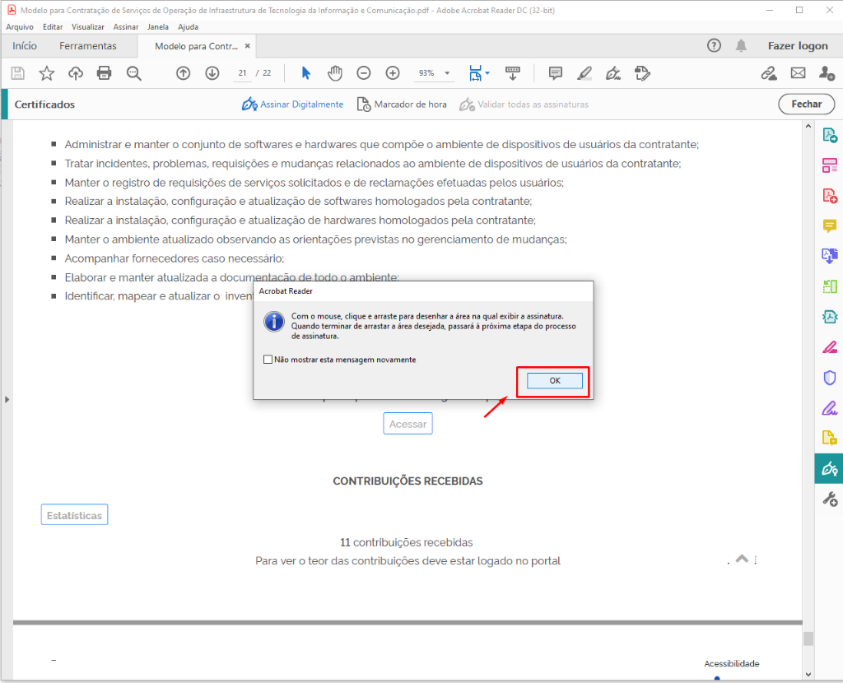Expand the left navigation pane arrow

coord(7,399)
